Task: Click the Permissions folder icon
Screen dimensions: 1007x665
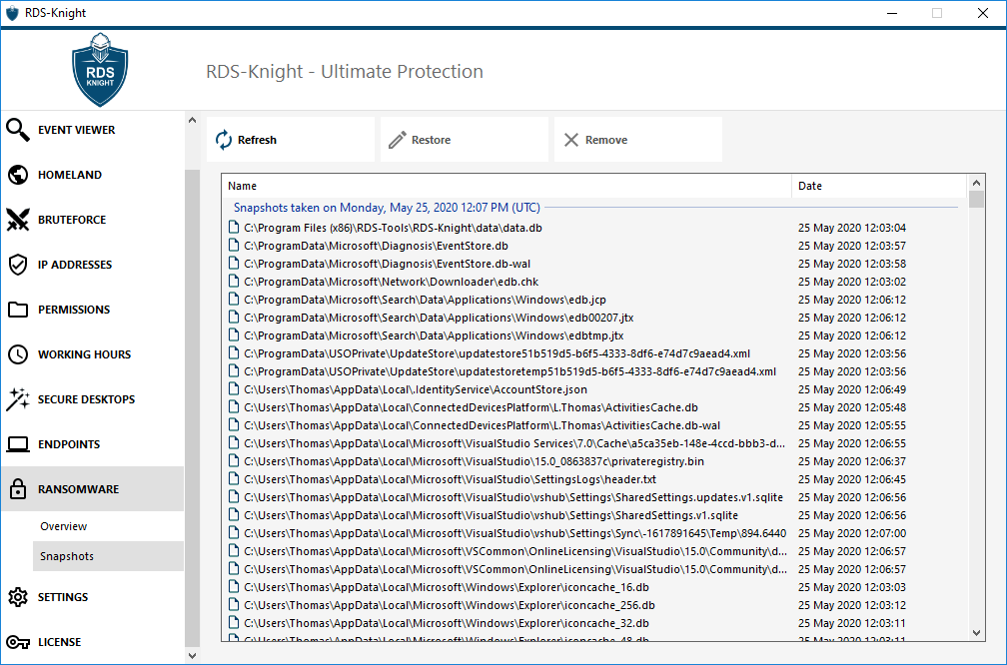Action: click(17, 310)
